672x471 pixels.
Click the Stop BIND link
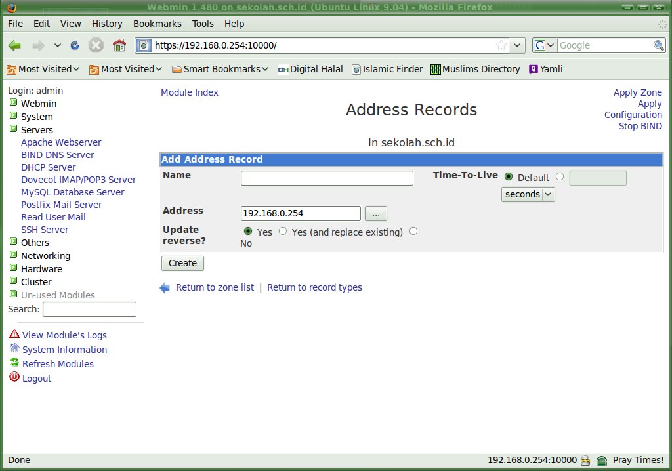coord(640,126)
